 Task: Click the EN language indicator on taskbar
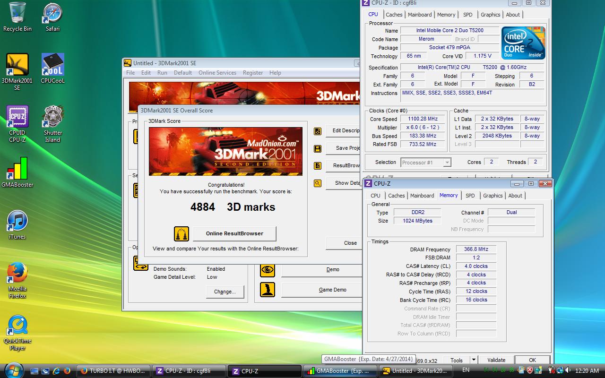466,370
